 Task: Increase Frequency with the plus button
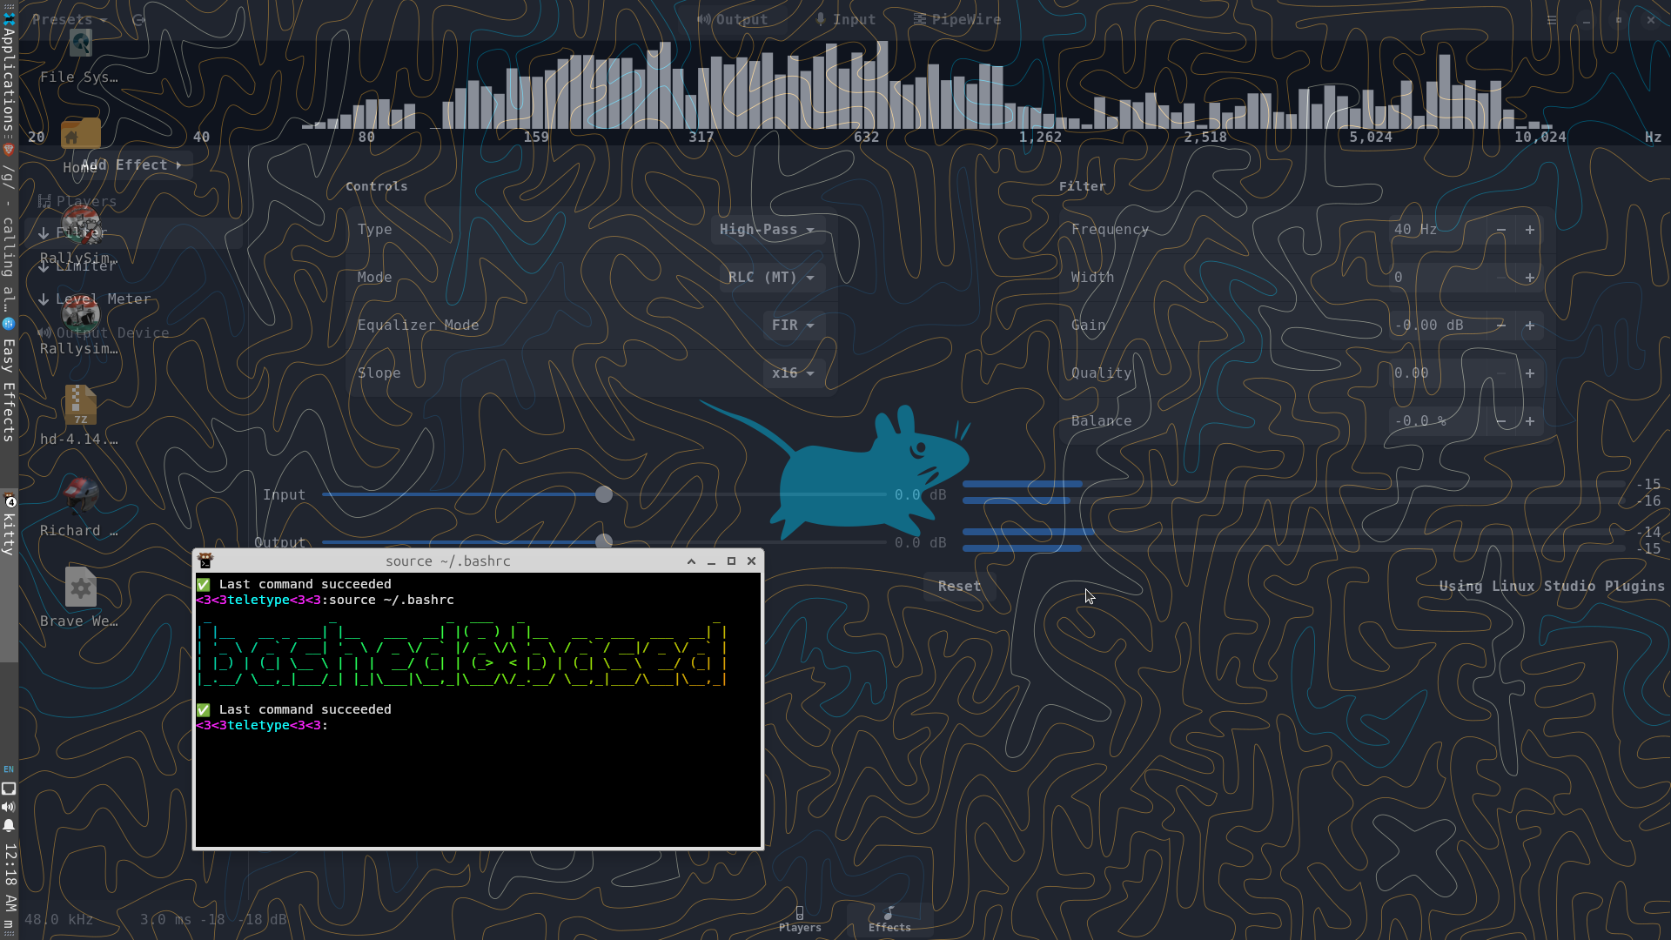coord(1529,230)
